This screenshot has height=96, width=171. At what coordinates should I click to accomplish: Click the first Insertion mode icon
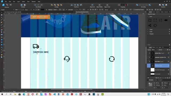[x=160, y=5]
